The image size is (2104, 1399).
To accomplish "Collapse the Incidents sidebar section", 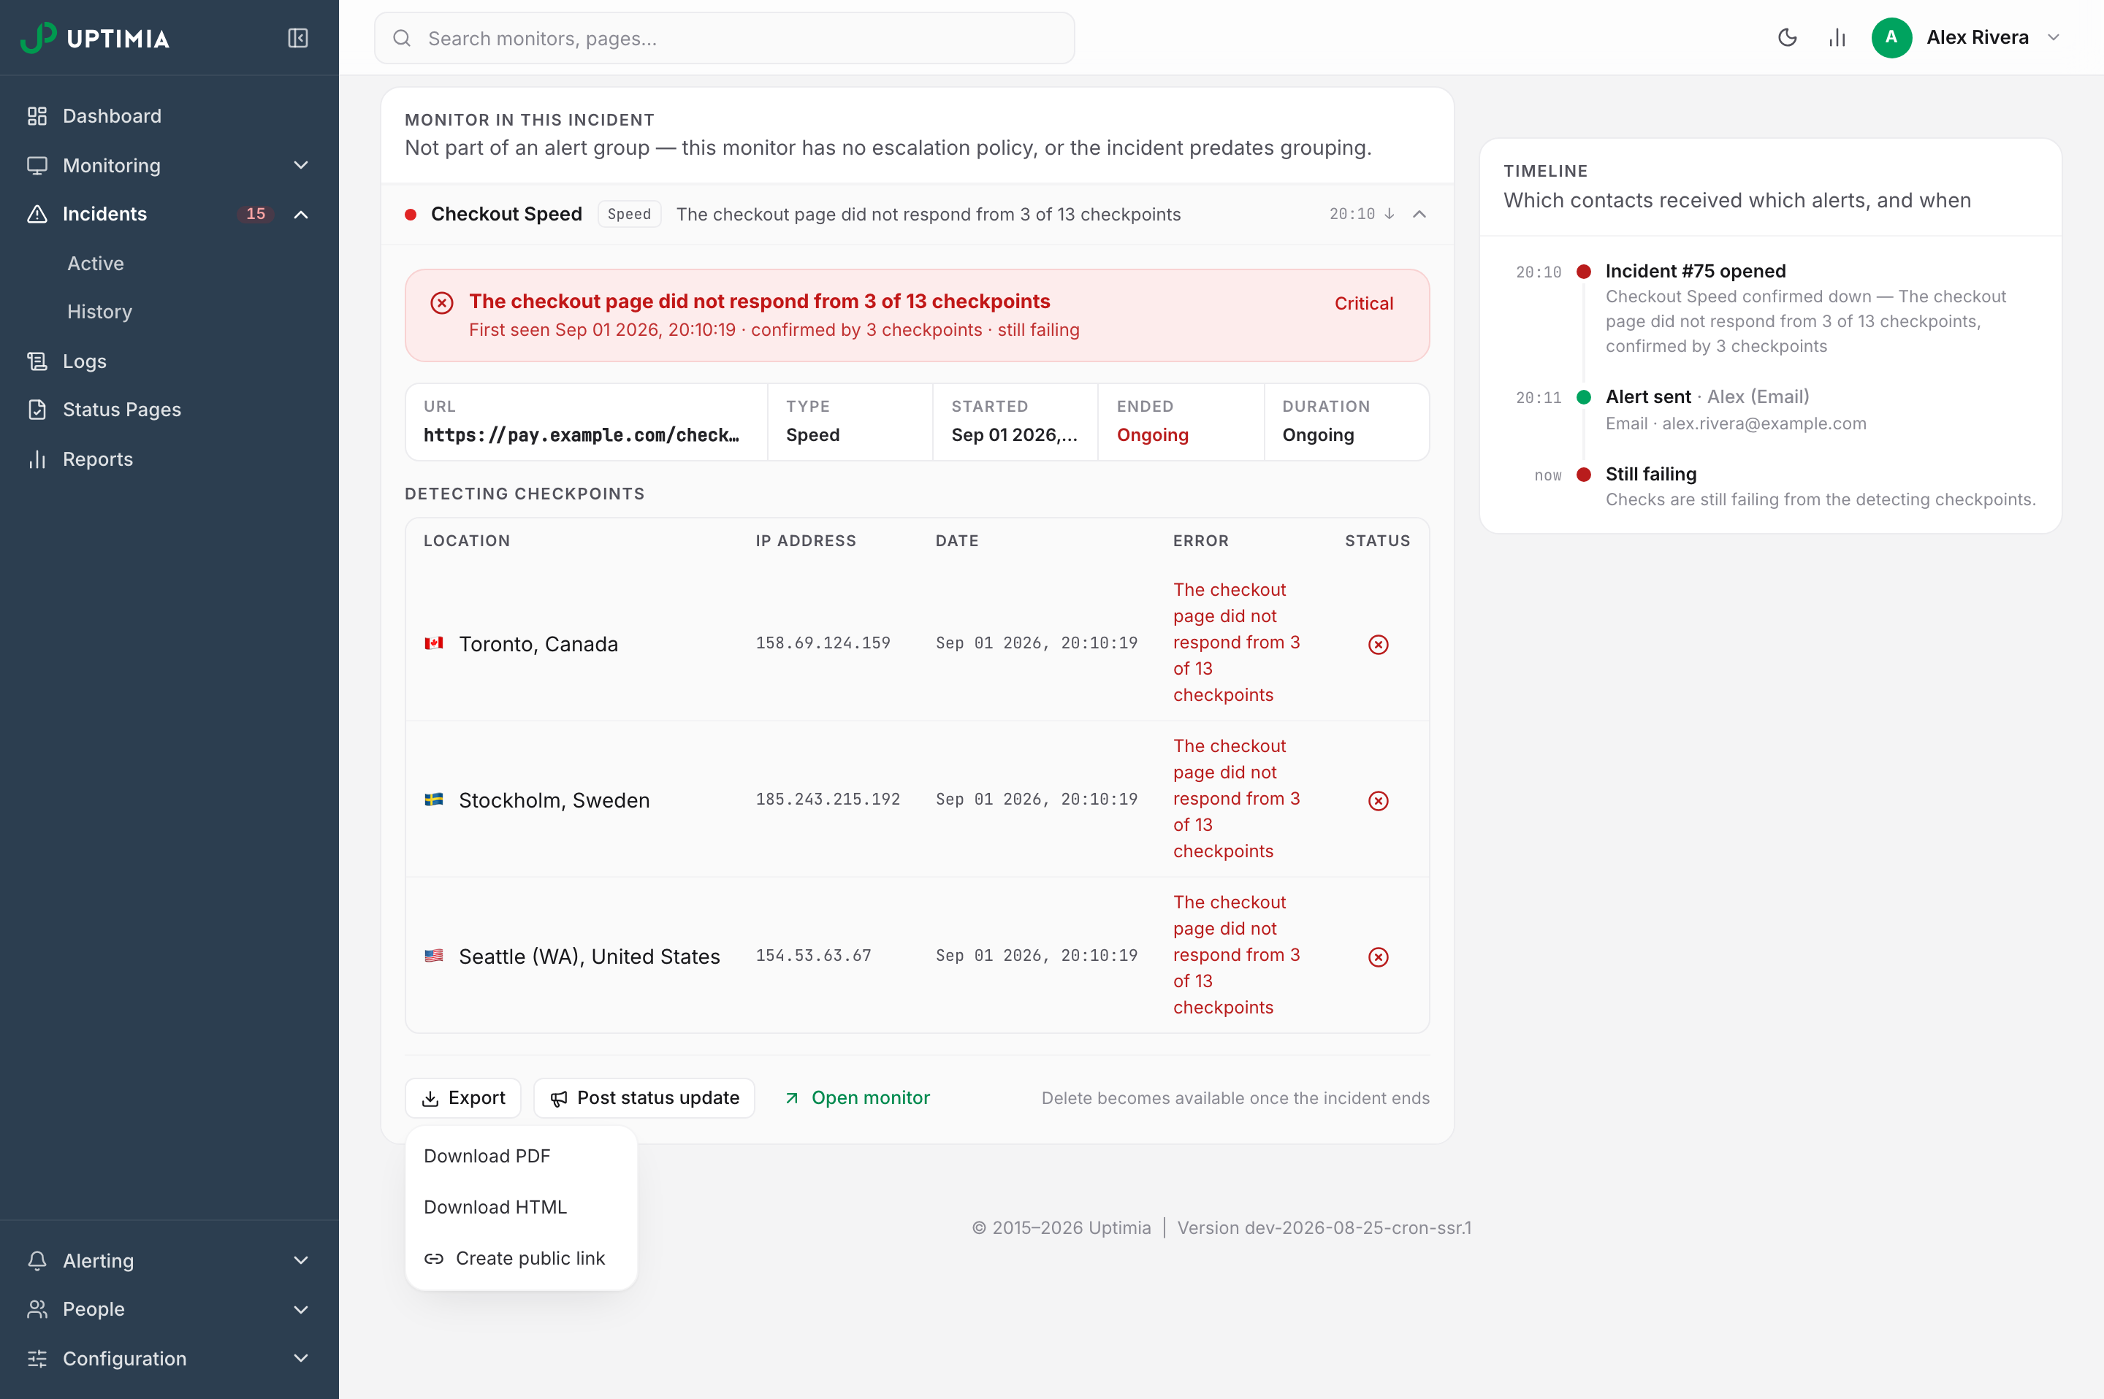I will pos(169,214).
